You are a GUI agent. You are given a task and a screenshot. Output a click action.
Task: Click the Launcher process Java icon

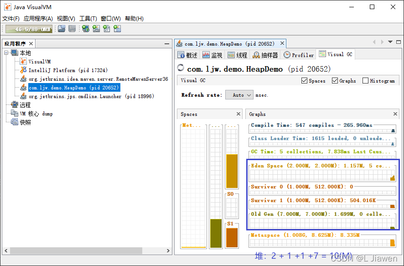point(23,96)
